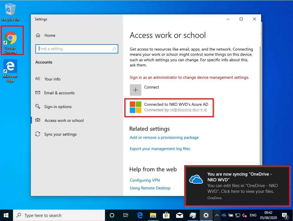Click the 'Access work or school' page title

coord(168,35)
